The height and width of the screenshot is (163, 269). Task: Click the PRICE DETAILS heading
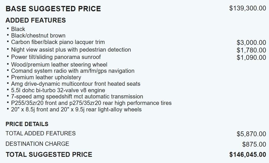[27, 124]
